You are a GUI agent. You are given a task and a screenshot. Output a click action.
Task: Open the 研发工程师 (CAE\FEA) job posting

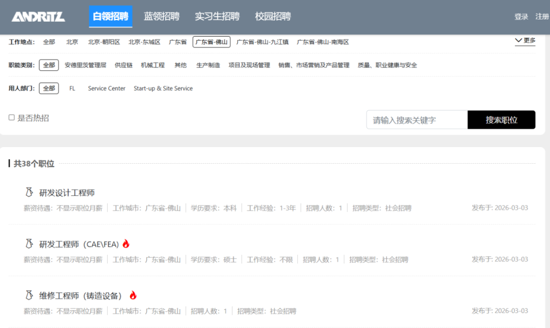[x=79, y=244]
